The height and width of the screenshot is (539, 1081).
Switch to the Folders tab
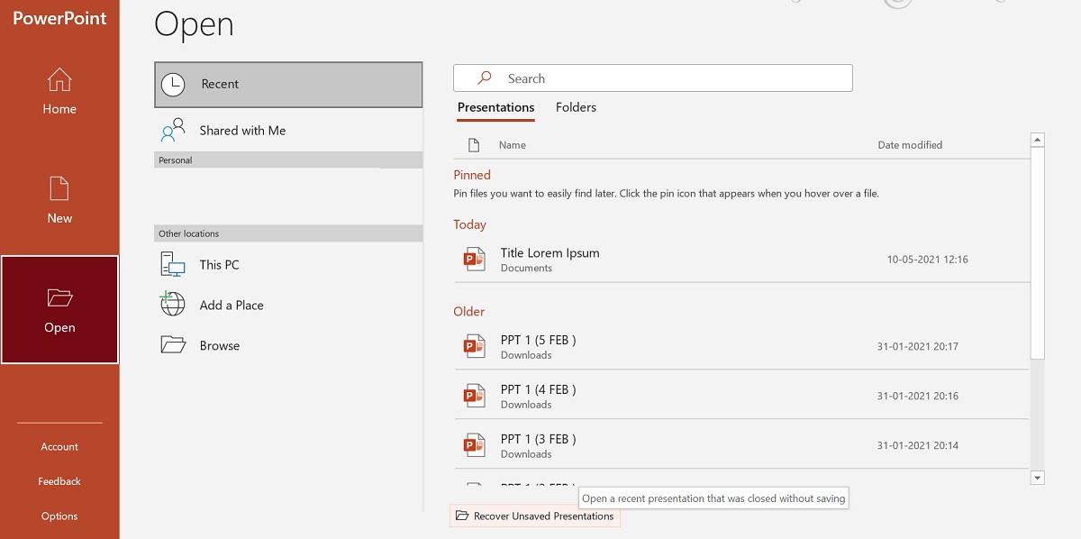tap(576, 107)
